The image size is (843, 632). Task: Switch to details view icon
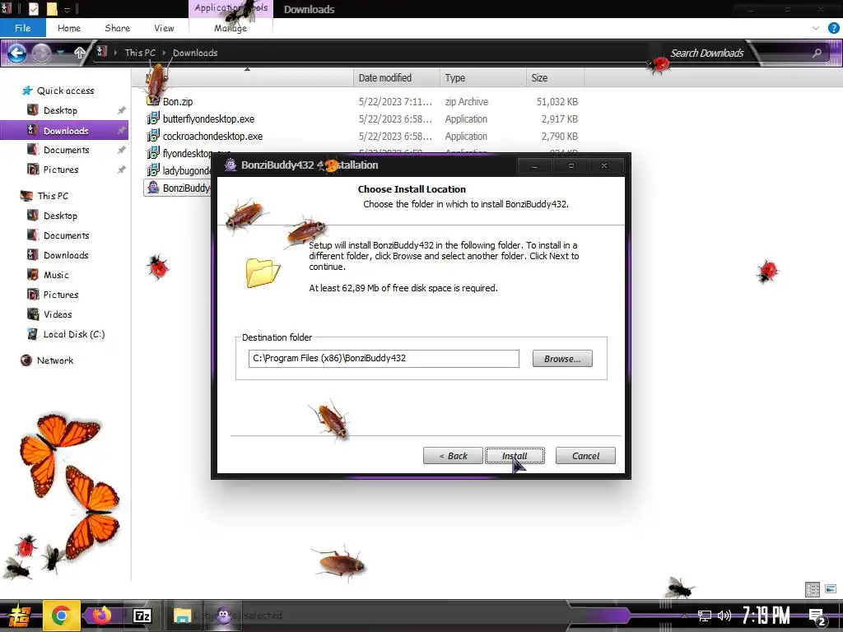click(x=813, y=589)
